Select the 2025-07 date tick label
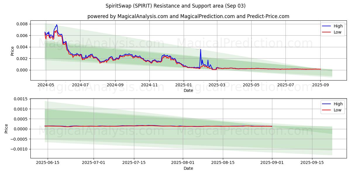This screenshot has width=351, height=175. click(286, 85)
